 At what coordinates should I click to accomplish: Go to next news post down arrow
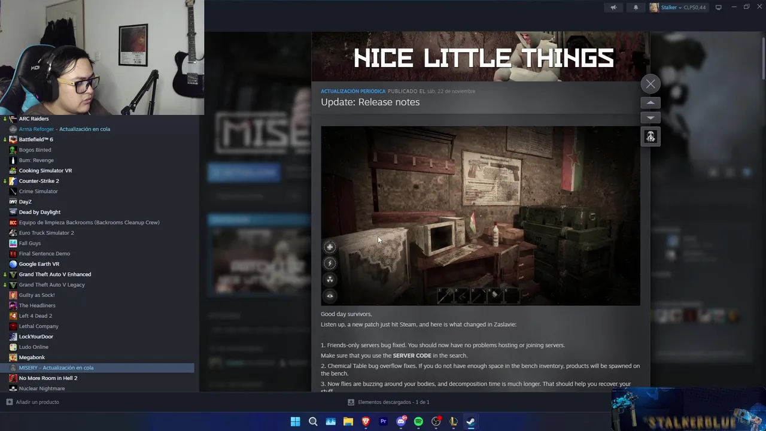[651, 117]
